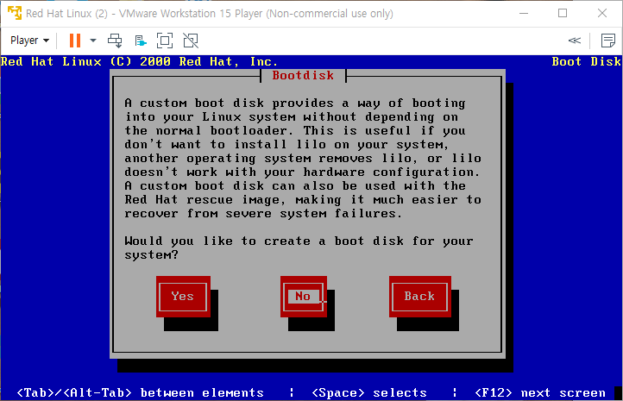The image size is (623, 401).
Task: Toggle Unity mode icon
Action: click(x=191, y=41)
